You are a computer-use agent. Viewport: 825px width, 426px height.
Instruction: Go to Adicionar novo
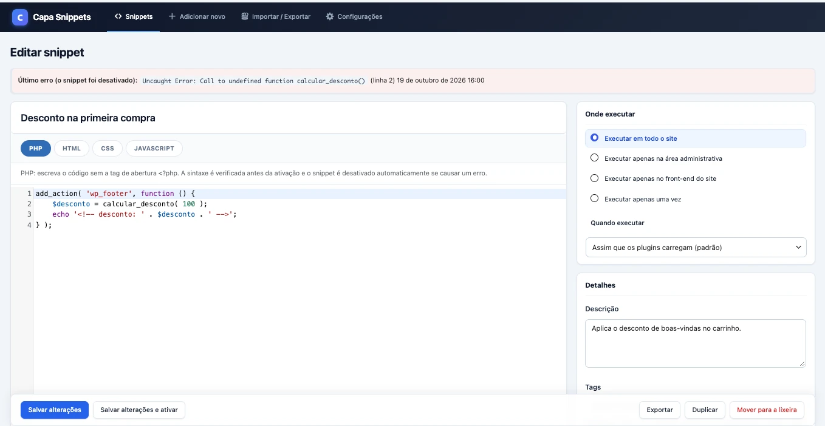197,16
